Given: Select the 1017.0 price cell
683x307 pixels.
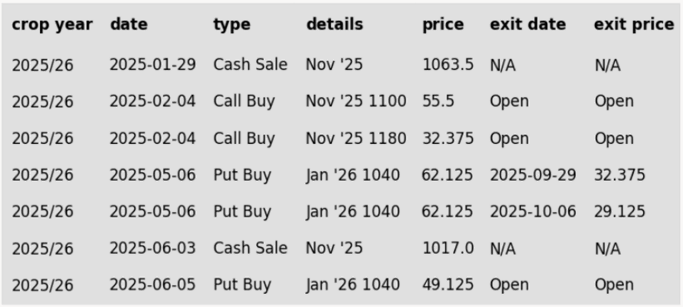Looking at the screenshot, I should click(x=448, y=248).
